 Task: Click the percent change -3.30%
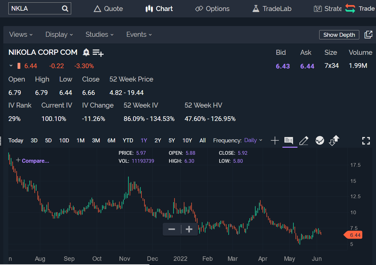[84, 66]
